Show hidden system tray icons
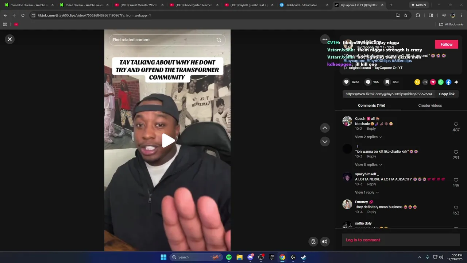 pos(420,257)
